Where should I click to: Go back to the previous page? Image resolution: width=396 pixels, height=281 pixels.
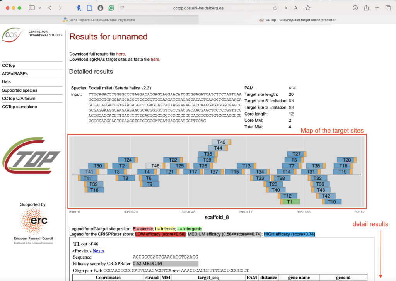50,8
